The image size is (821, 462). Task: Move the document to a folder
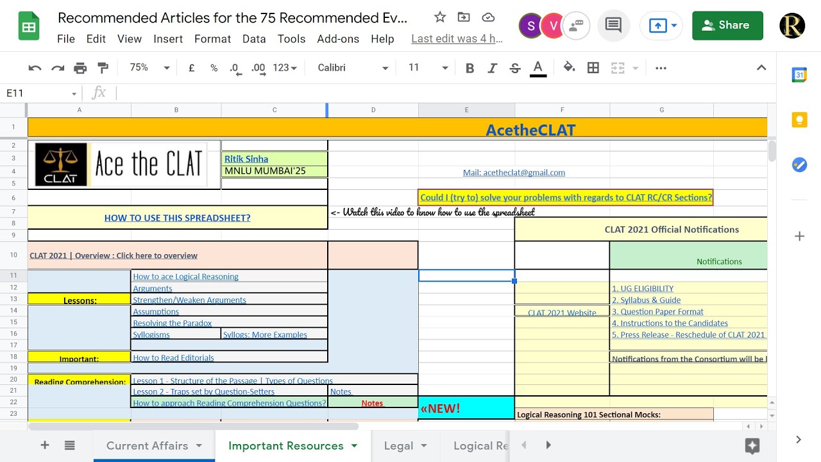point(463,17)
